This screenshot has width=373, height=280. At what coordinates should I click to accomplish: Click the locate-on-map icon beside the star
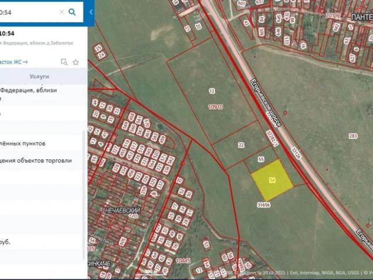(64, 62)
